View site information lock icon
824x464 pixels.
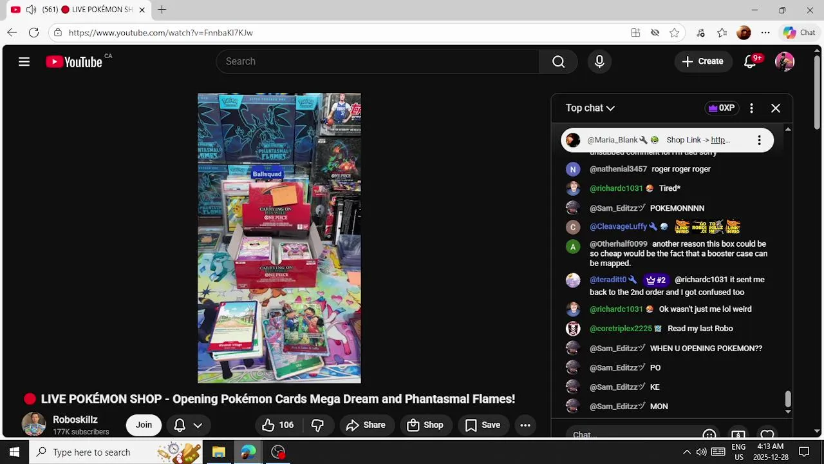click(58, 32)
